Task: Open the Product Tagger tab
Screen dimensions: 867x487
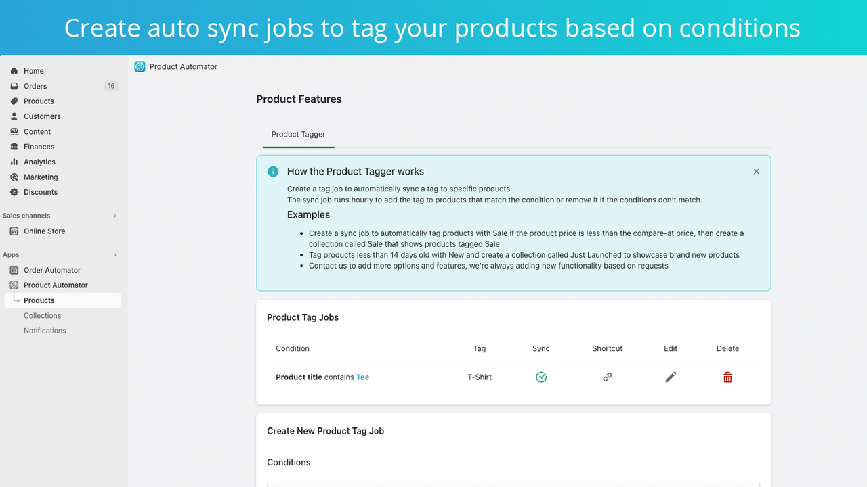Action: click(299, 135)
